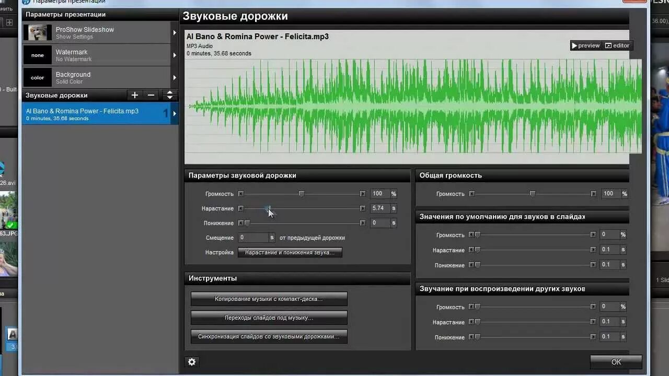Screen dimensions: 669x376
Task: Click left end button of track Нарастание slider
Action: coord(241,208)
